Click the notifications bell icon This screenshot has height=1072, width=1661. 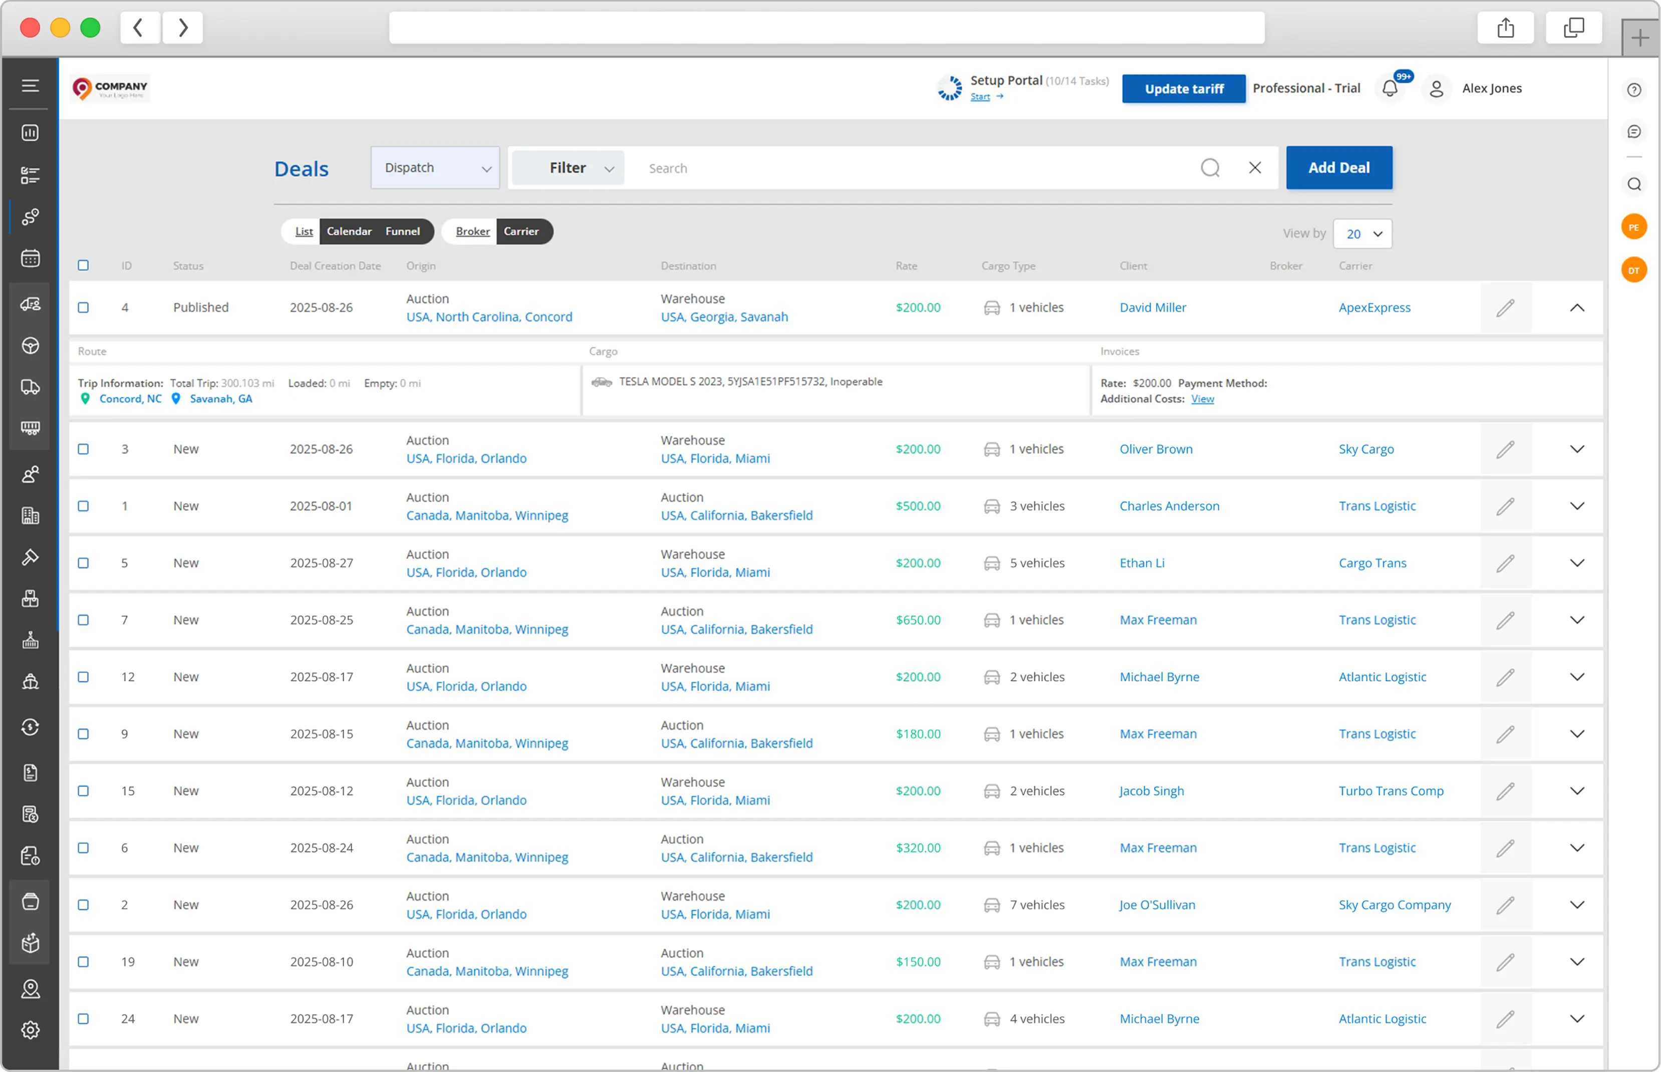tap(1389, 88)
